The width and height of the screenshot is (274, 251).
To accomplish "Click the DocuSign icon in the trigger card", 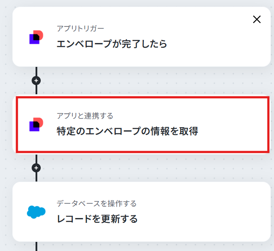I will tap(36, 37).
